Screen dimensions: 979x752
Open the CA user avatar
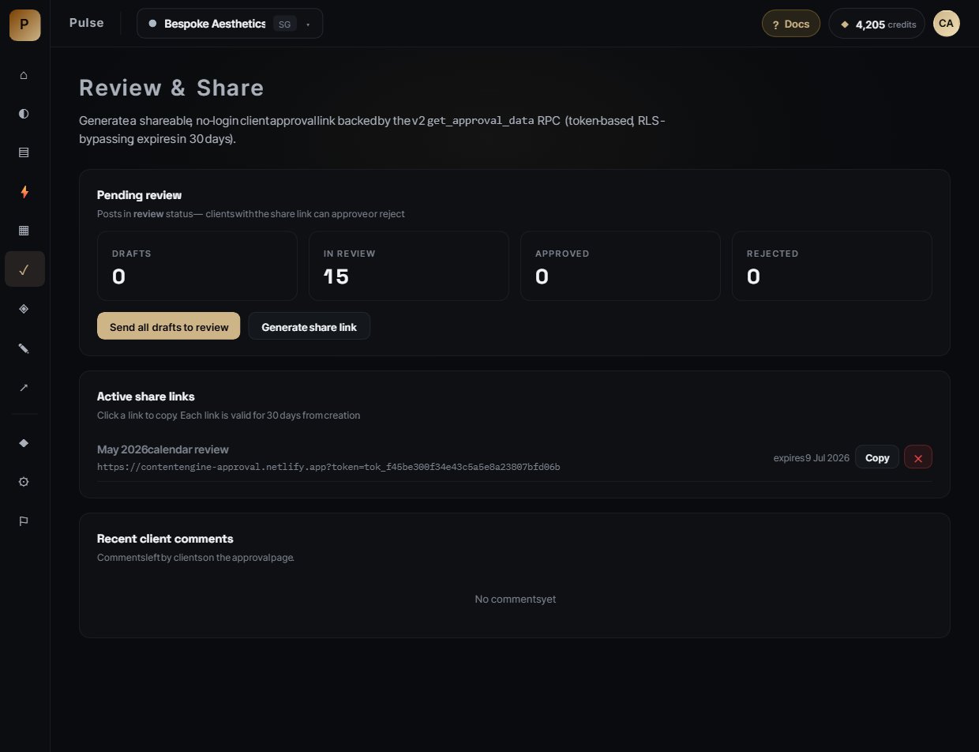click(x=947, y=23)
